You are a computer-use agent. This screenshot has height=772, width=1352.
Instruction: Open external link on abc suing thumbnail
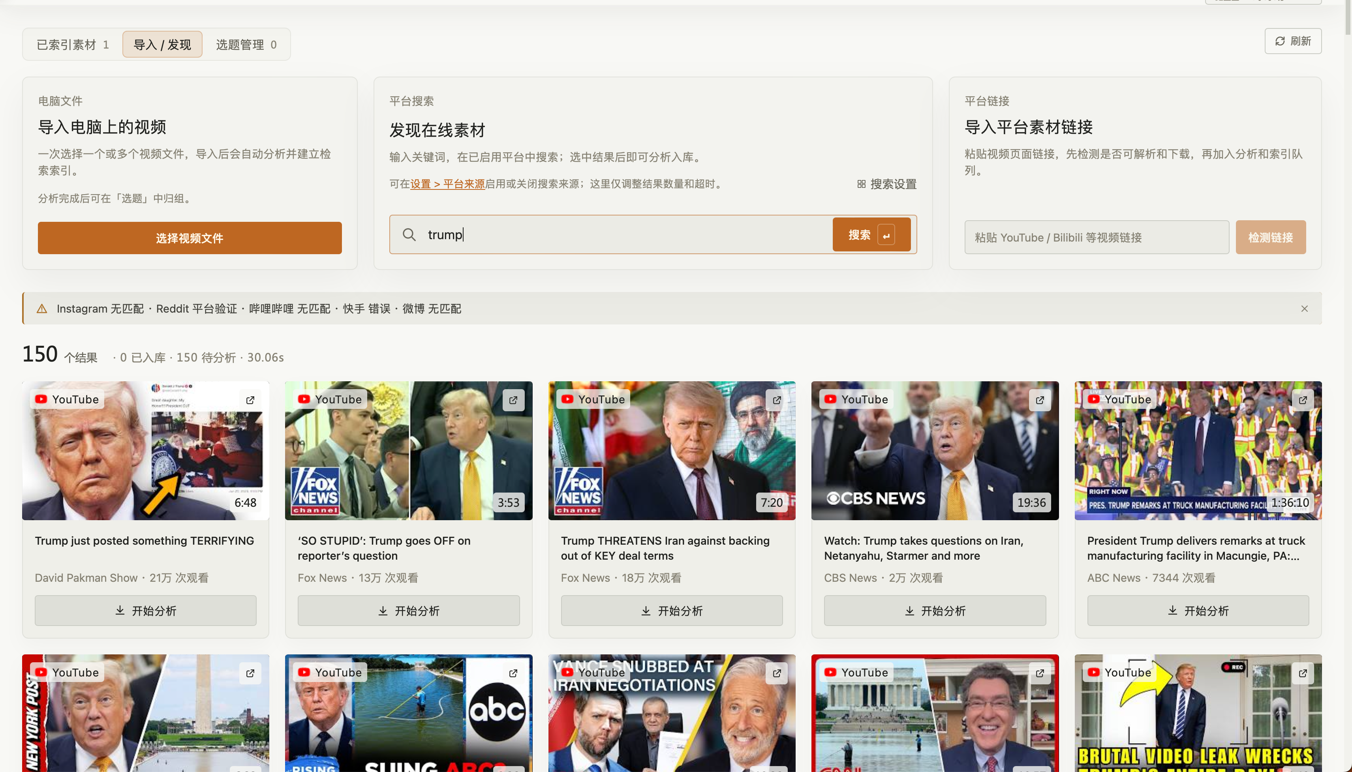coord(513,673)
